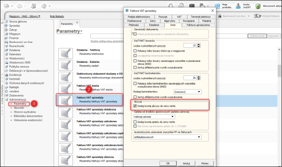Open the Naklejki module icon
282x167 pixels.
[x=7, y=87]
